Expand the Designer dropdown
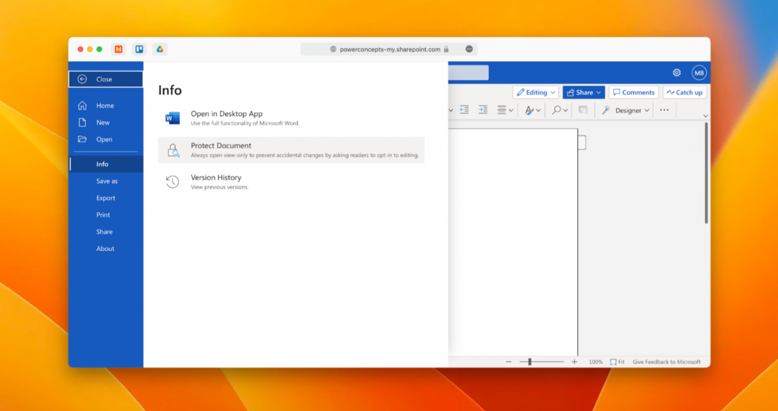Screen dimensions: 778x411 (x=647, y=110)
